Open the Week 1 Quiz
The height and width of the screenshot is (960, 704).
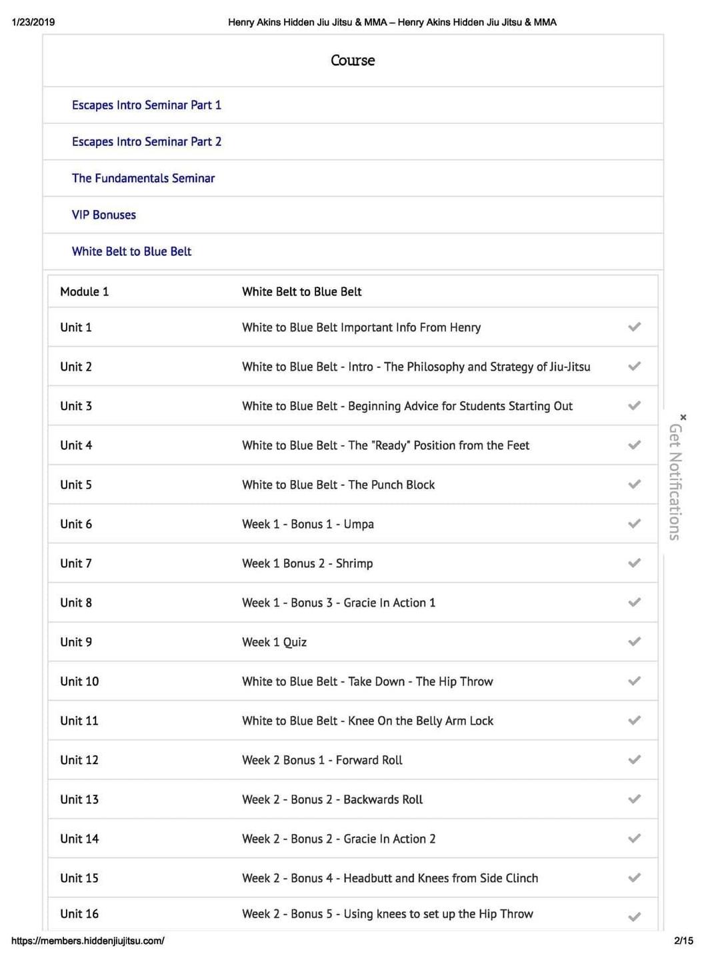274,642
